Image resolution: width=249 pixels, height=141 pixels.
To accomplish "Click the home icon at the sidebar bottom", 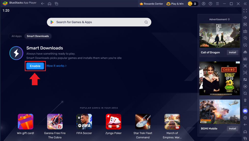I will (245, 132).
